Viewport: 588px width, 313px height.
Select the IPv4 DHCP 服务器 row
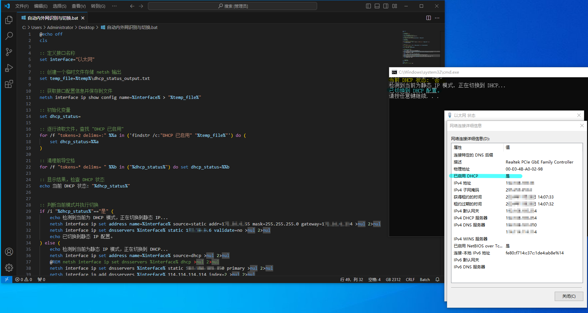(517, 218)
